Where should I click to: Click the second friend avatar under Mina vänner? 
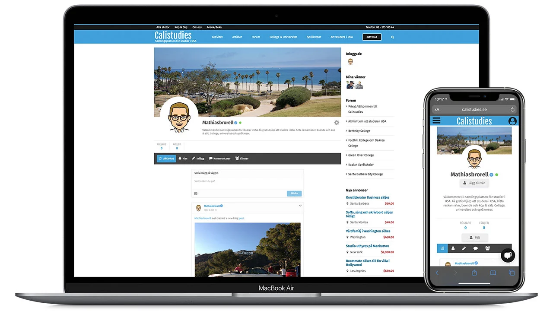359,85
